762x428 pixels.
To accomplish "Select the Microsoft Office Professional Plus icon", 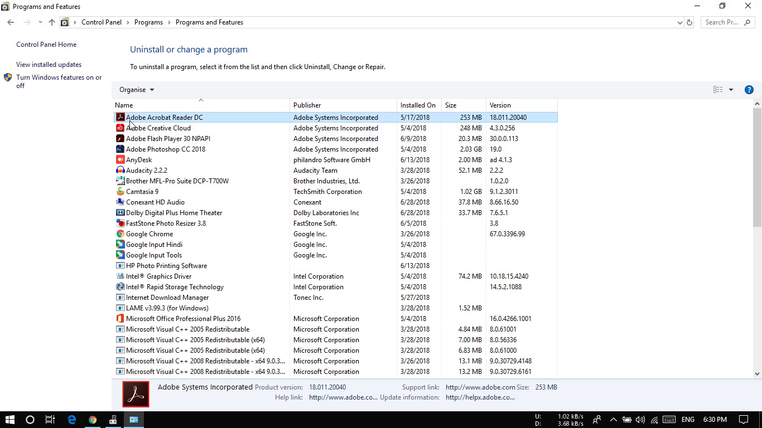I will 120,319.
